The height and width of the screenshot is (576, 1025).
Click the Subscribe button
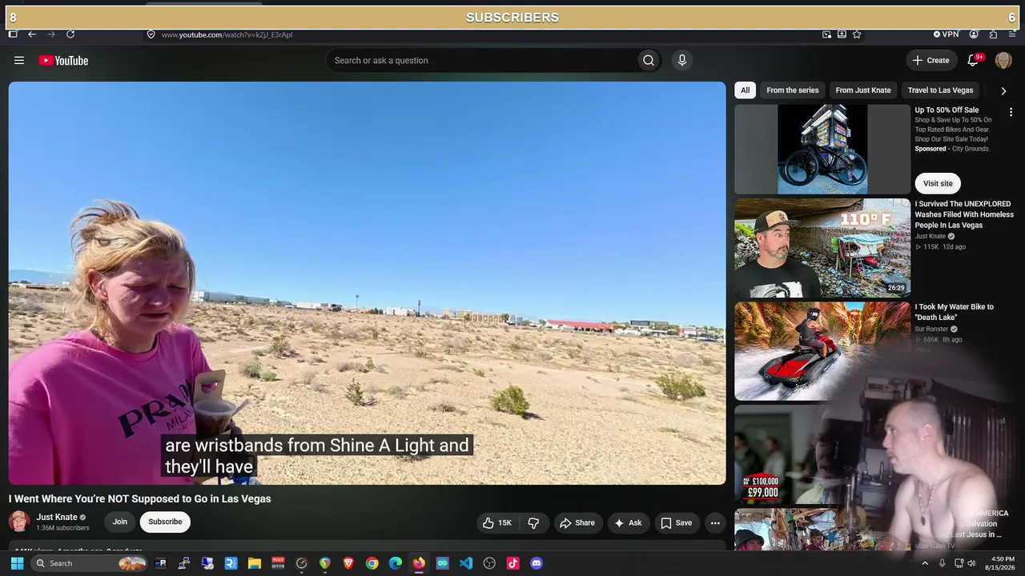(x=165, y=522)
